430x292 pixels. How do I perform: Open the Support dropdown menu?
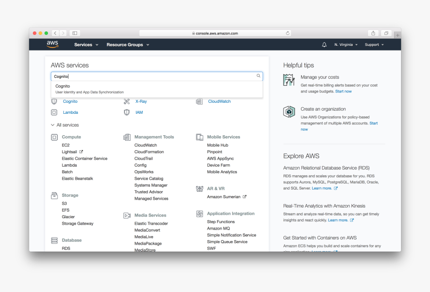pos(374,44)
